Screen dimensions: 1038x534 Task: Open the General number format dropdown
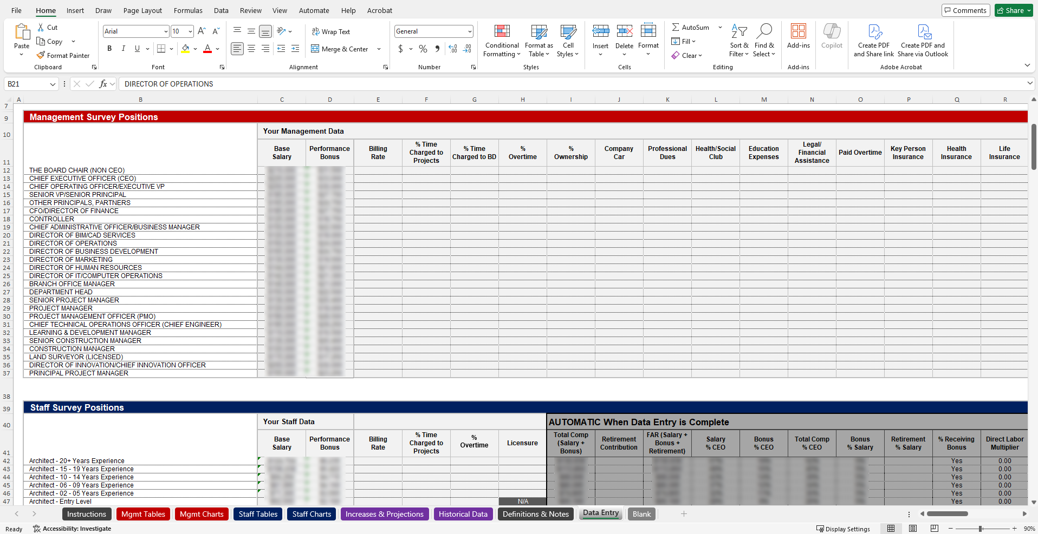(469, 31)
